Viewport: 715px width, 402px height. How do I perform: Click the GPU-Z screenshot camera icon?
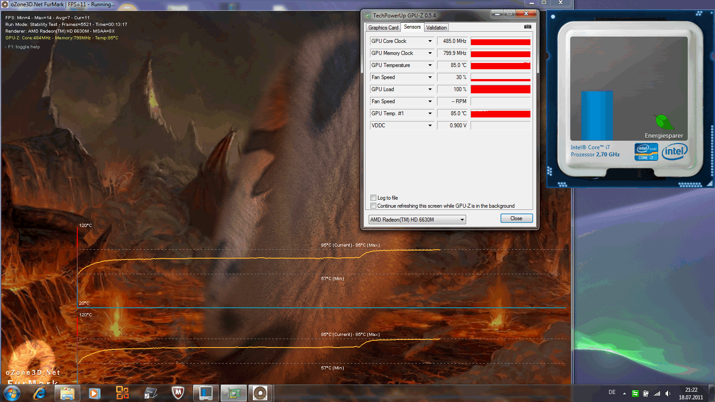[x=528, y=27]
